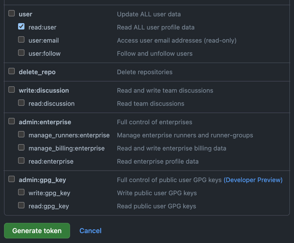
Task: Enable the user scope checkbox
Action: (11, 14)
